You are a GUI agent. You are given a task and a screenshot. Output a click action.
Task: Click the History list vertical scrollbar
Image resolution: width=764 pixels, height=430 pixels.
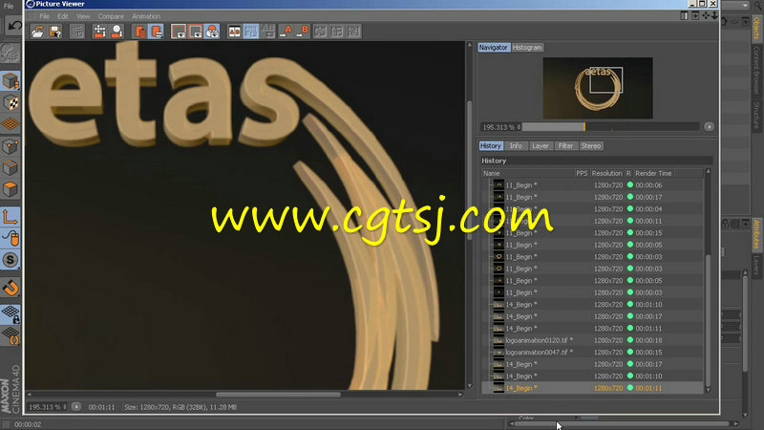[708, 320]
